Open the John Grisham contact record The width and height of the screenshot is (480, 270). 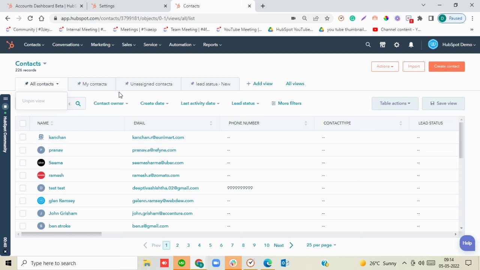(63, 213)
